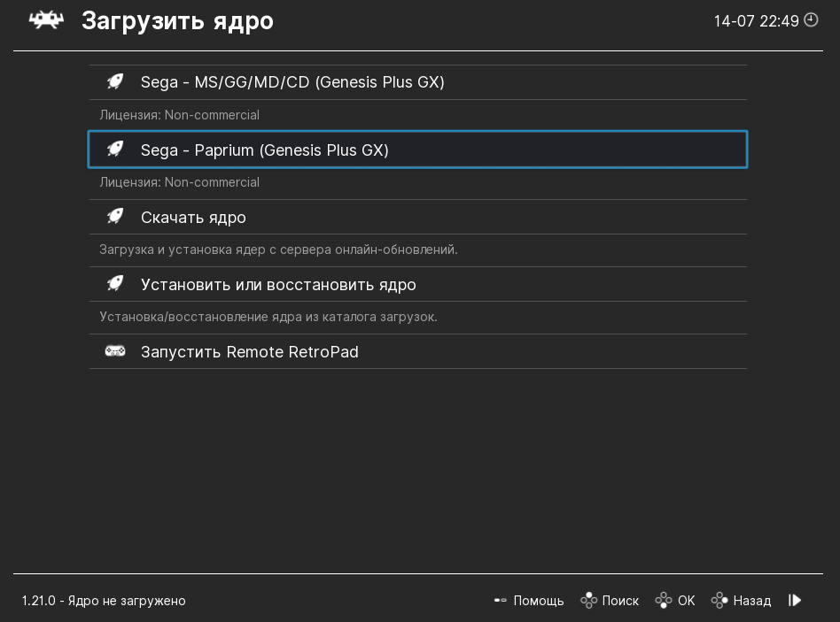
Task: Load the Sega - Paprium (Genesis Plus GX) core
Action: (x=418, y=150)
